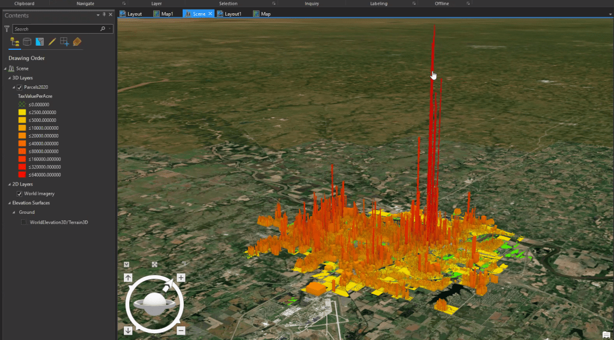This screenshot has height=340, width=614.
Task: Switch to List By Editing pencil icon
Action: [x=52, y=42]
